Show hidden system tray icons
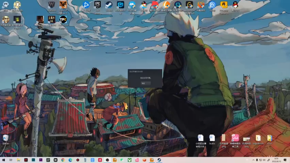 click(253, 160)
